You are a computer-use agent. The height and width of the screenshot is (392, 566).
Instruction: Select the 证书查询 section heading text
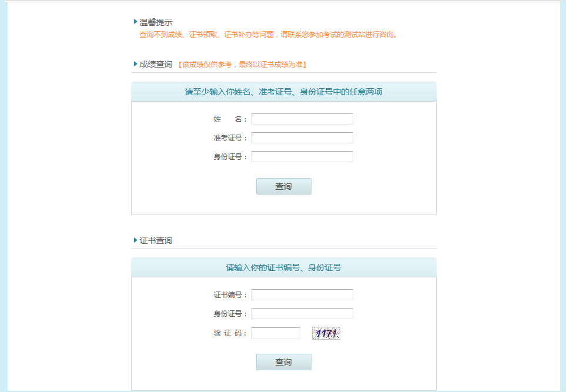[x=156, y=240]
